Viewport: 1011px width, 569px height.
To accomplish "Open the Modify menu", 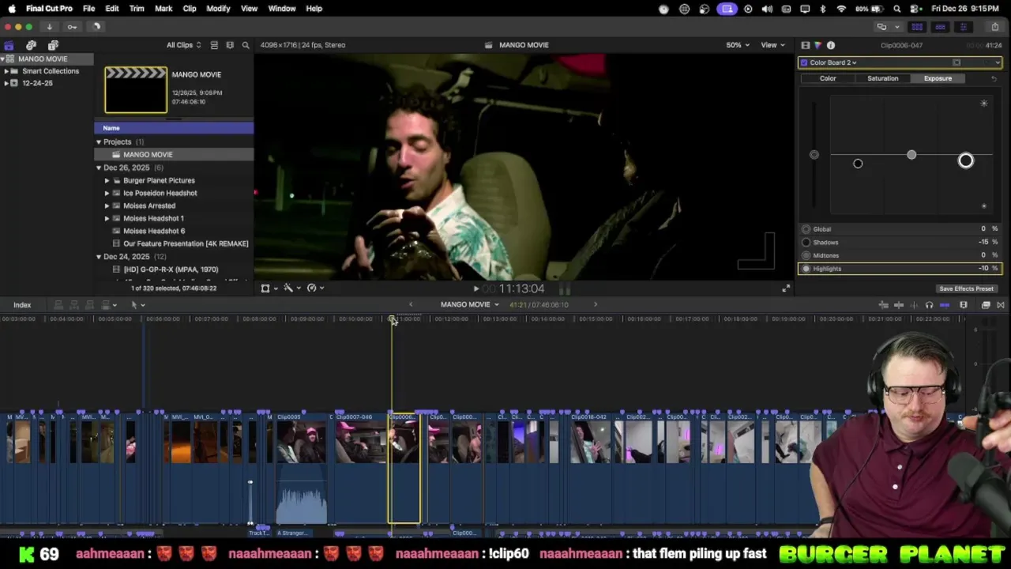I will pos(218,9).
